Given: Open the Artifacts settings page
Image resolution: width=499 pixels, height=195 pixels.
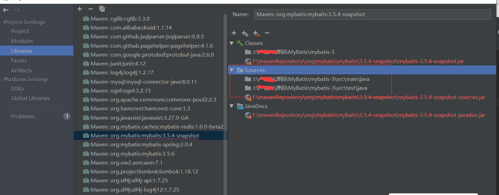Looking at the screenshot, I should [x=21, y=70].
